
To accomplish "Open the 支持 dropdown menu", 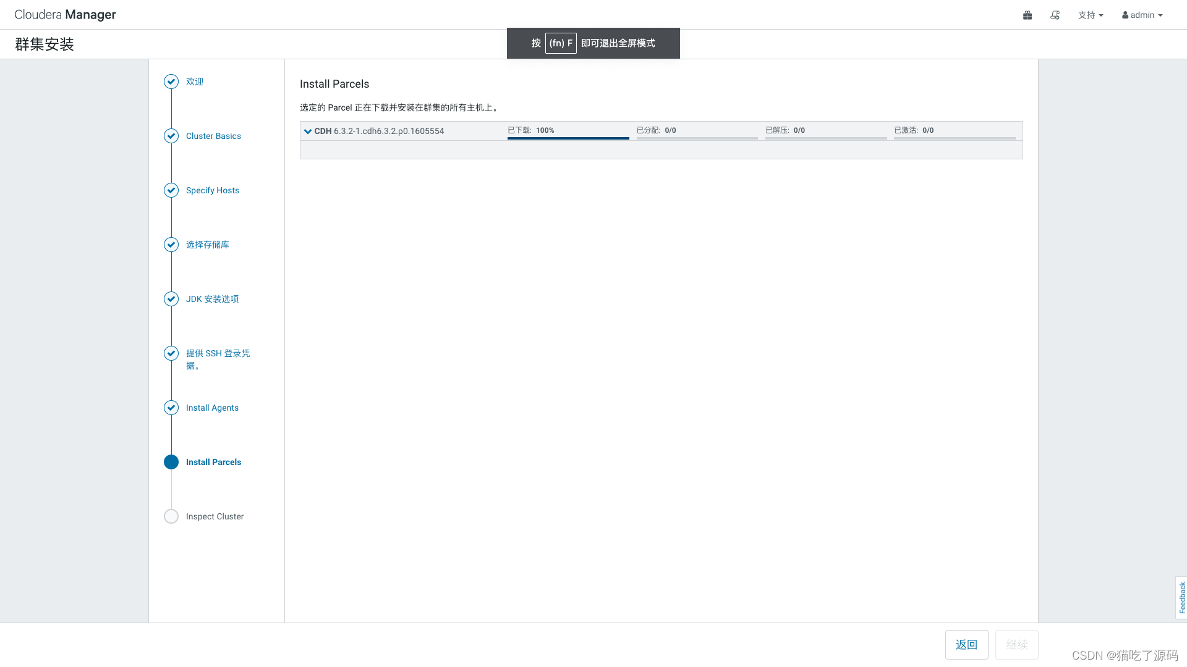I will (1090, 15).
